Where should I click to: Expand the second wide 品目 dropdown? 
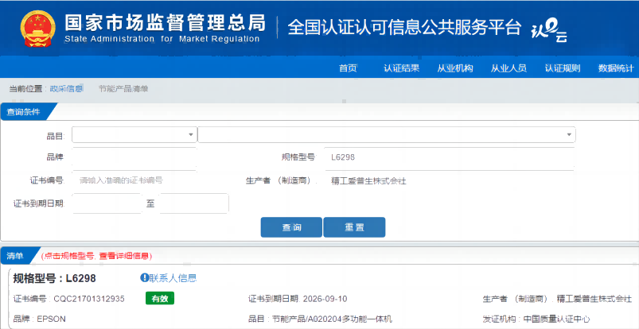coord(386,135)
